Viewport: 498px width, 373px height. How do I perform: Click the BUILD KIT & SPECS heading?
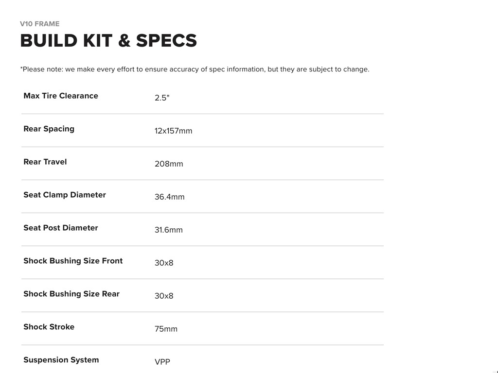click(108, 41)
